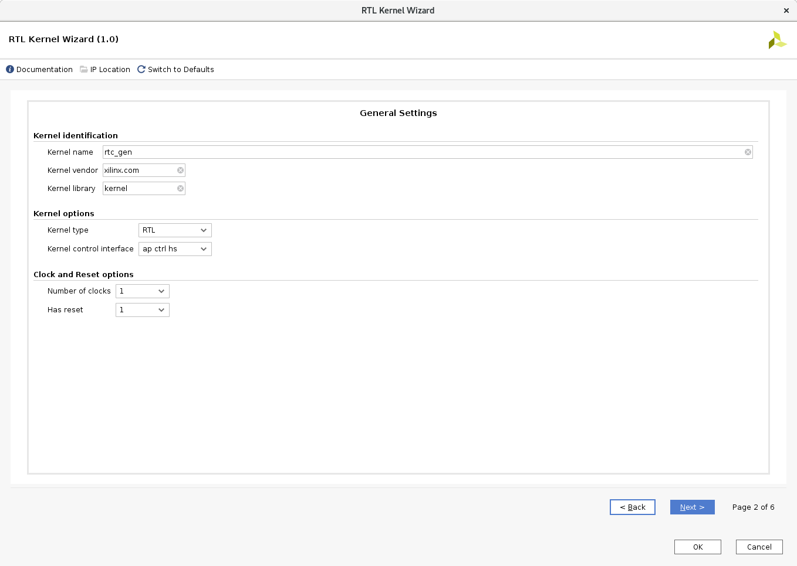This screenshot has height=566, width=797.
Task: Click the Xilinx logo in the header
Action: coord(777,40)
